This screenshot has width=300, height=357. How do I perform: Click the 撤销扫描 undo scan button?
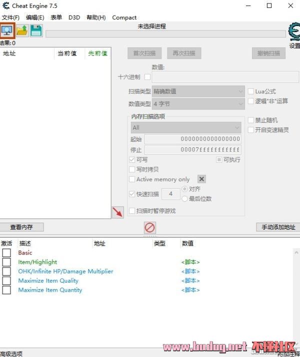[x=268, y=53]
